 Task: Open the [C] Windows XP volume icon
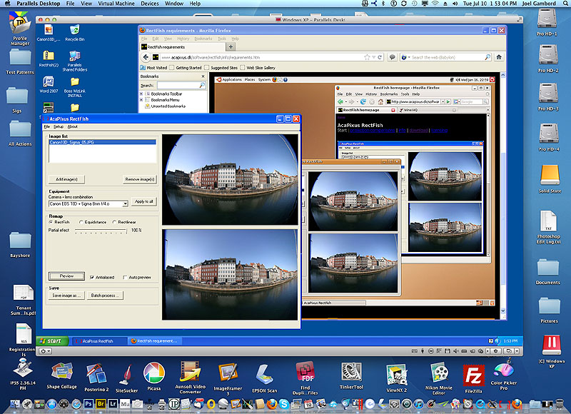coord(551,345)
